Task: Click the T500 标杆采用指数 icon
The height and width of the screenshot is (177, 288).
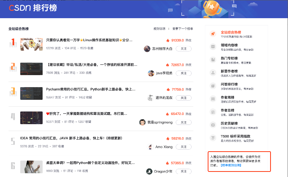Action: point(213,138)
